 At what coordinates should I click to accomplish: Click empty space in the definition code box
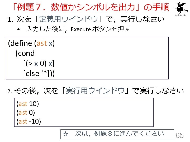111,58
